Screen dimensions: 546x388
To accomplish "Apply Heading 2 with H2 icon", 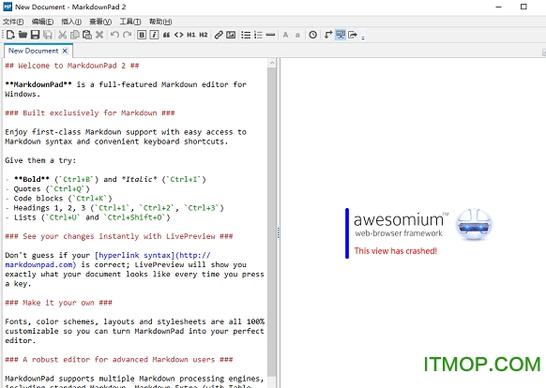I will (204, 35).
